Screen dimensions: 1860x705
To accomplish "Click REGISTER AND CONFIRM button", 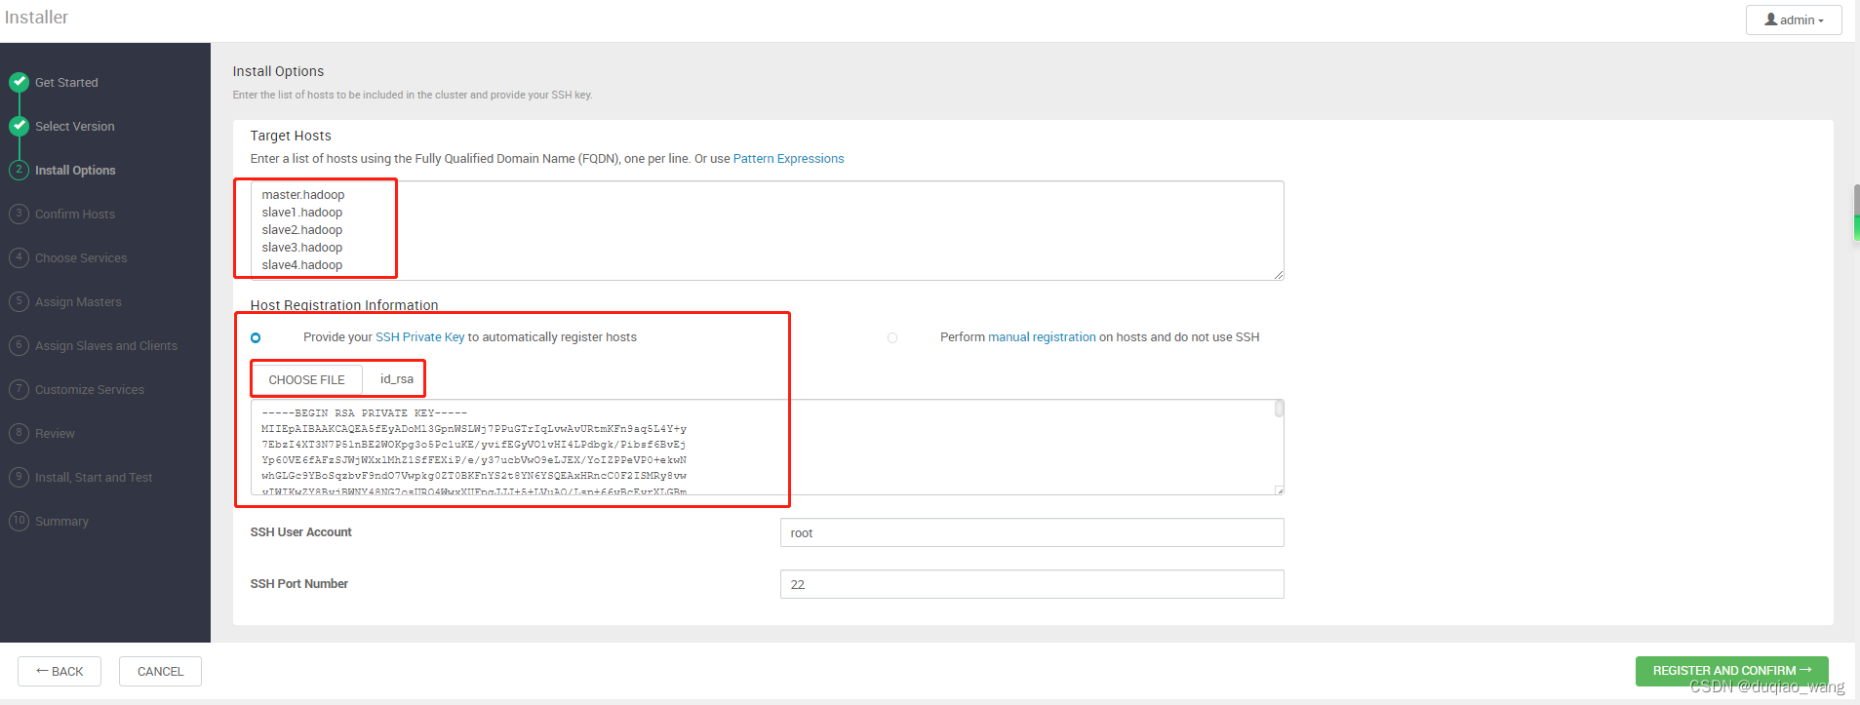I will pyautogui.click(x=1731, y=670).
